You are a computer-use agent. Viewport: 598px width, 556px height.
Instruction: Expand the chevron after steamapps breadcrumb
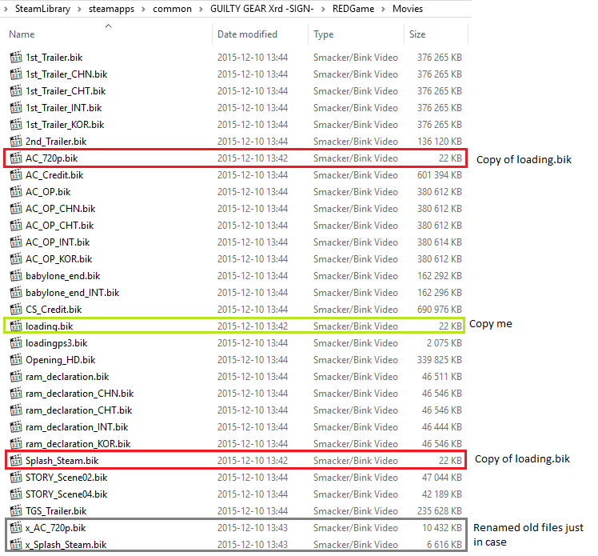tap(143, 9)
